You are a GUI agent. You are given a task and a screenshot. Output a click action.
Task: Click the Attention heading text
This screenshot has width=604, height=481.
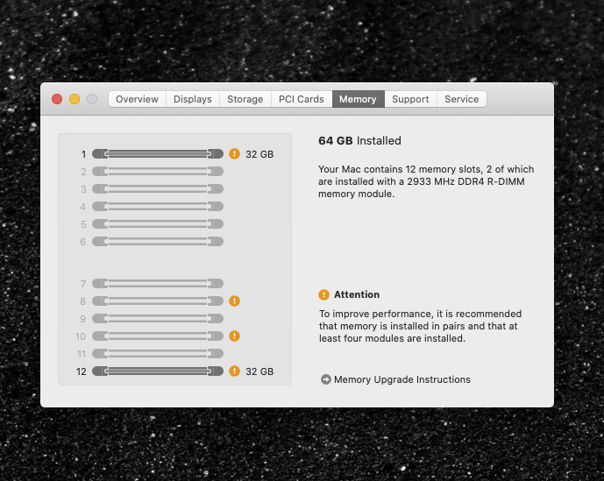tap(357, 294)
